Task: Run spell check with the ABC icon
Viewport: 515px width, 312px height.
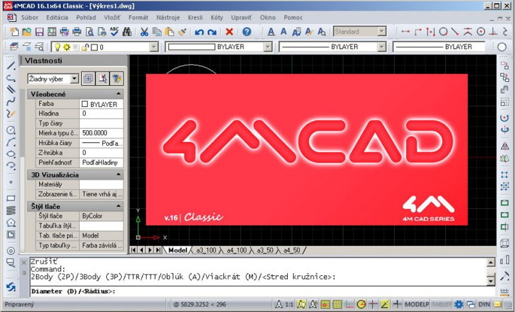Action: pyautogui.click(x=115, y=32)
